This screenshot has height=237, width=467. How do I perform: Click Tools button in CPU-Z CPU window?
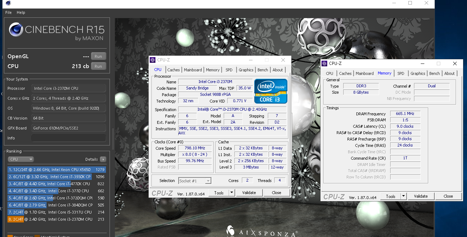point(219,193)
